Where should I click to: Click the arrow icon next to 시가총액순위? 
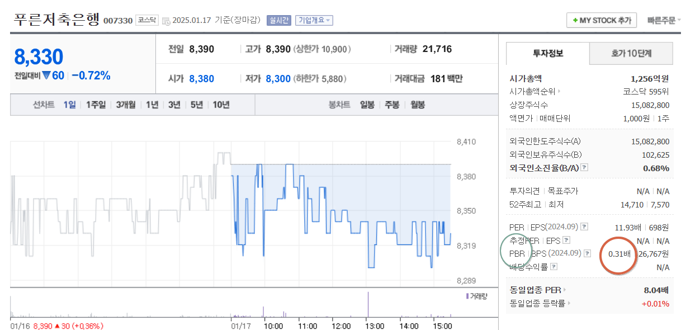(x=559, y=91)
